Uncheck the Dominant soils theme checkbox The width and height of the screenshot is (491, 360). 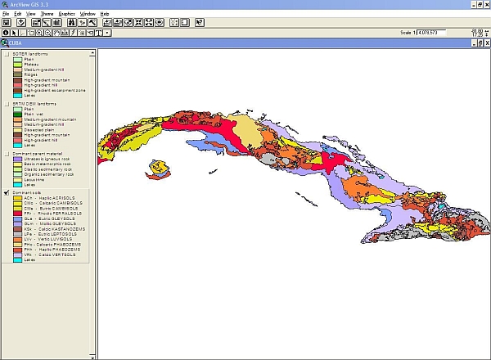click(7, 192)
